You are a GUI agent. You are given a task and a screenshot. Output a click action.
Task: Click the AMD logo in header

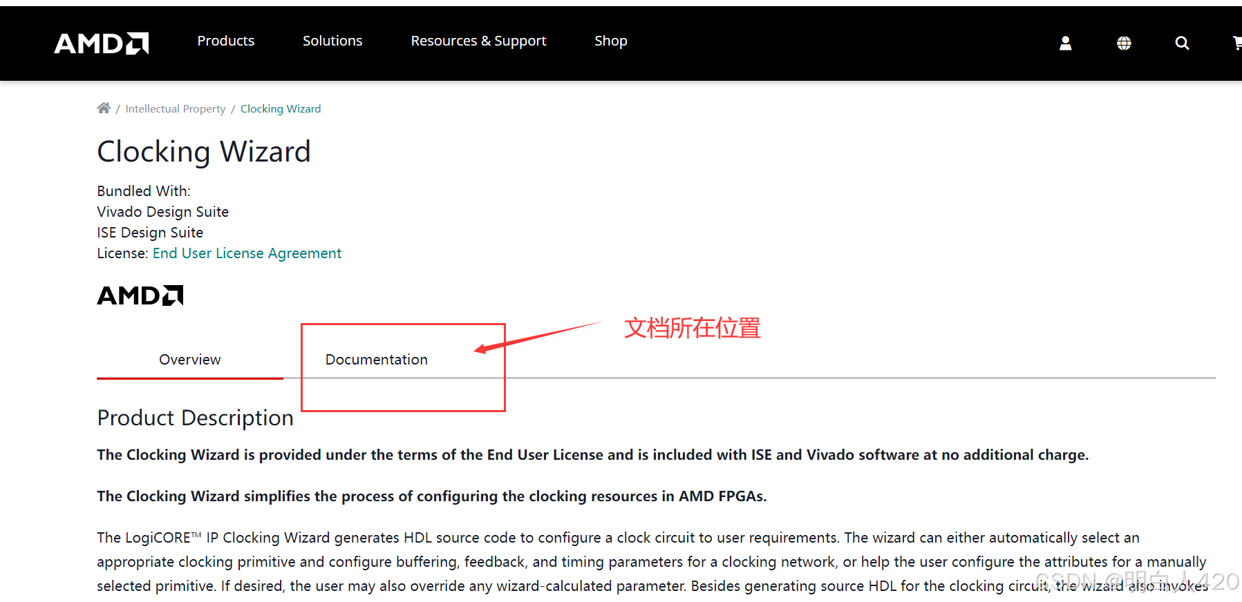[x=102, y=43]
